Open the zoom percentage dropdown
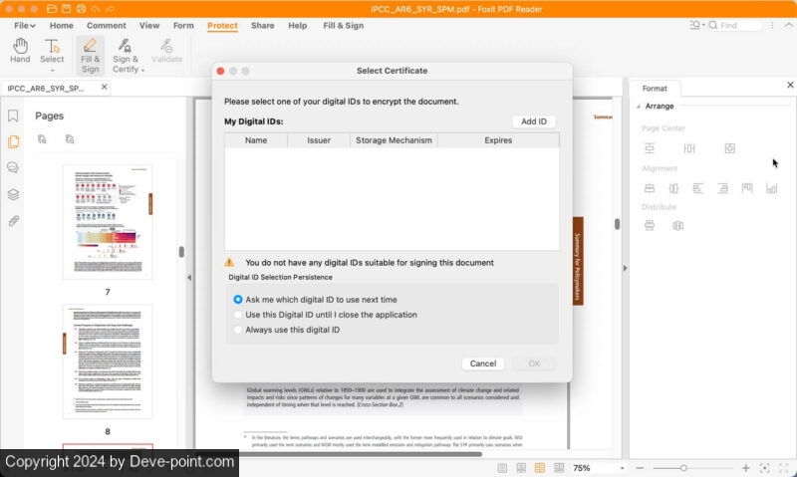The width and height of the screenshot is (797, 477). [623, 467]
